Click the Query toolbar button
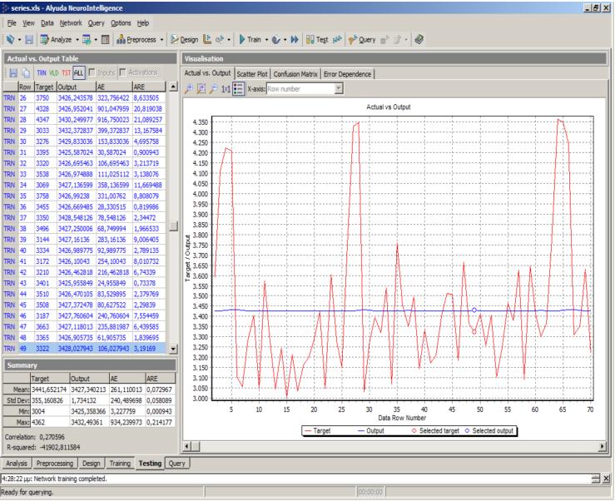 click(362, 39)
